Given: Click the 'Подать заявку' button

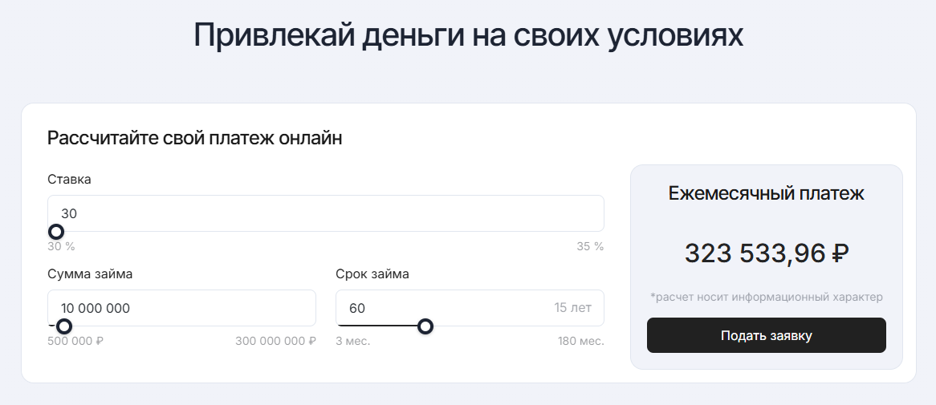Looking at the screenshot, I should coord(766,335).
